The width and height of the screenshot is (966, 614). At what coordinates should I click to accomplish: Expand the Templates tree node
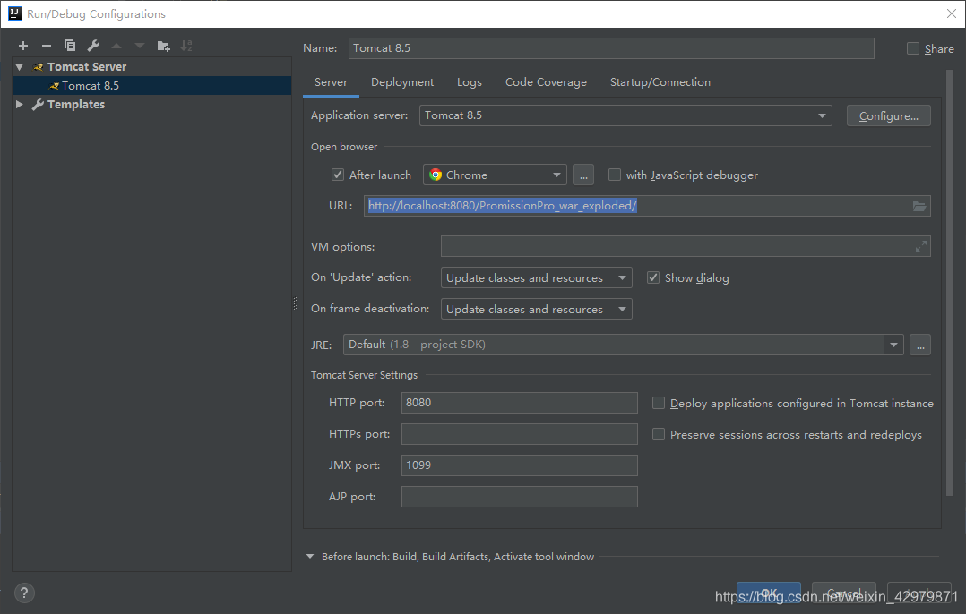pos(20,104)
